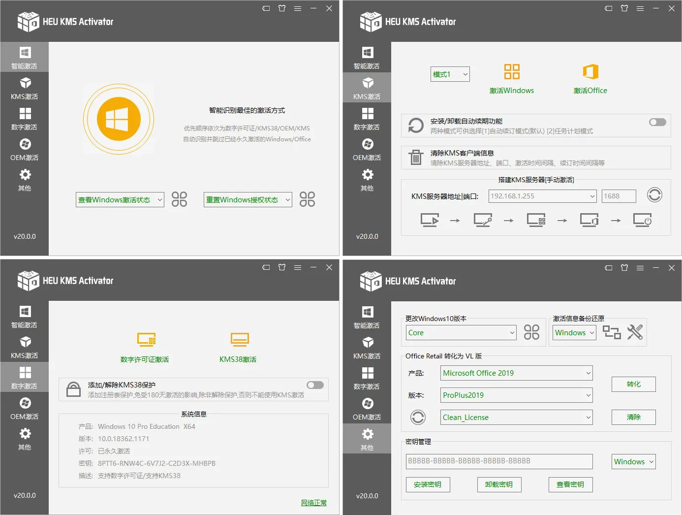Screen dimensions: 682x515
Task: Click the first KMS server step icon with play arrow
Action: [430, 220]
